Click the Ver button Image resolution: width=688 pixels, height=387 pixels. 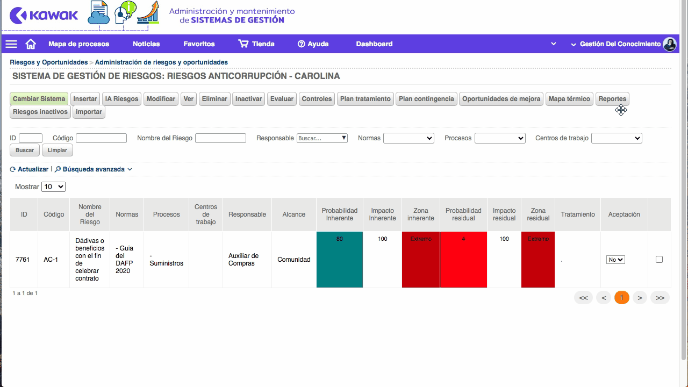(x=189, y=99)
